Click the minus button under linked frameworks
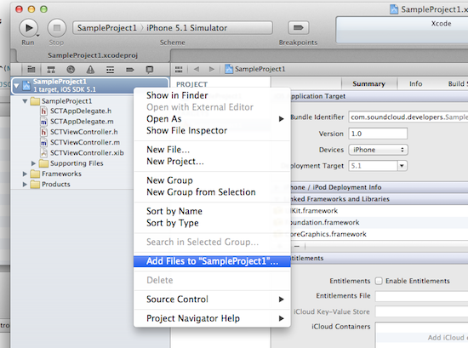 [297, 246]
